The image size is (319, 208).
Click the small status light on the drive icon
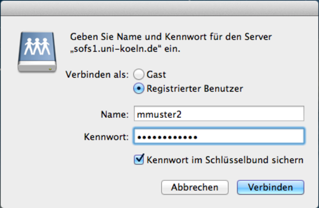coord(50,69)
